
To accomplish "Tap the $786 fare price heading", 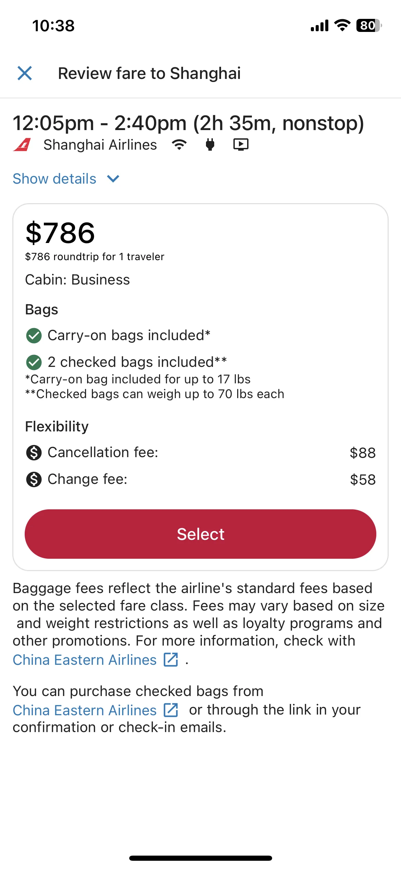I will point(60,233).
